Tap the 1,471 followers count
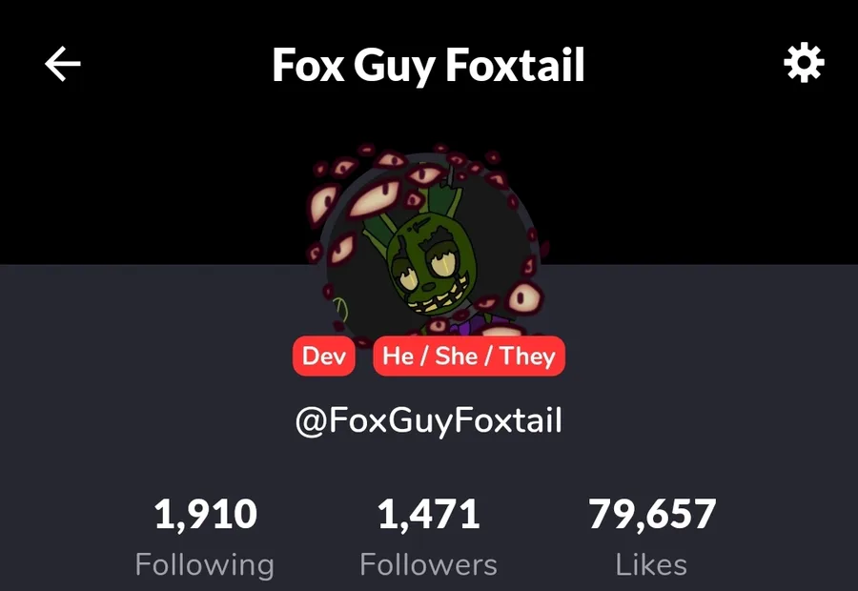Image resolution: width=858 pixels, height=591 pixels. 428,514
